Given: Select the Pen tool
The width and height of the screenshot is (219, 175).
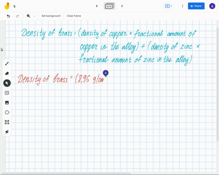Looking at the screenshot, I should pyautogui.click(x=7, y=64).
